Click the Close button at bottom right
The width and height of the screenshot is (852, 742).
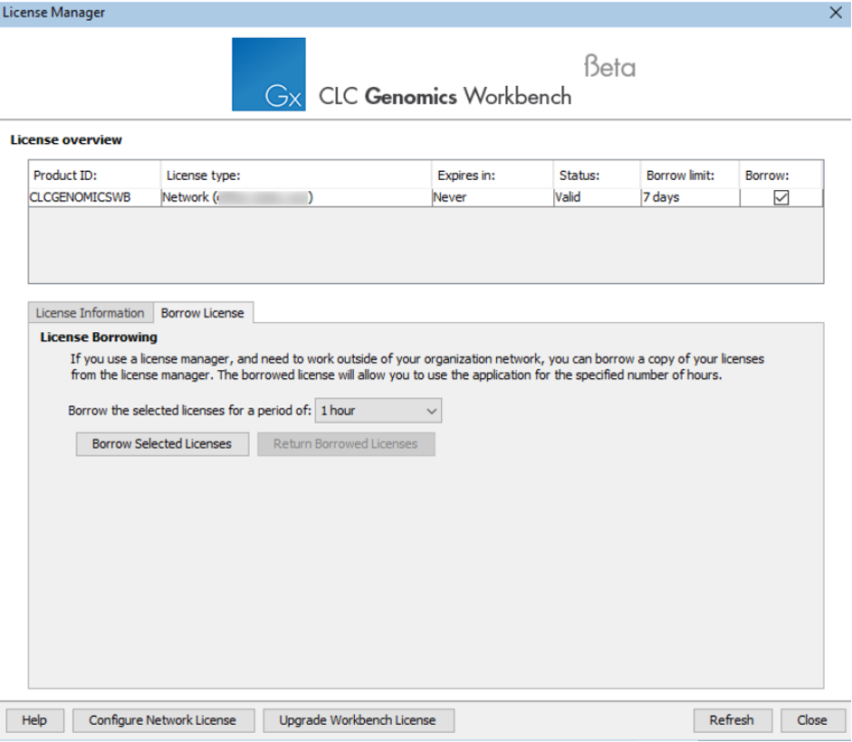(x=812, y=720)
